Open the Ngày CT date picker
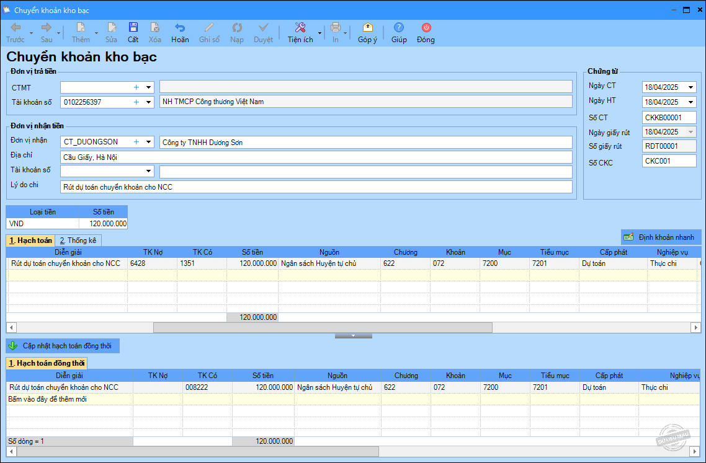706x463 pixels. pyautogui.click(x=690, y=87)
